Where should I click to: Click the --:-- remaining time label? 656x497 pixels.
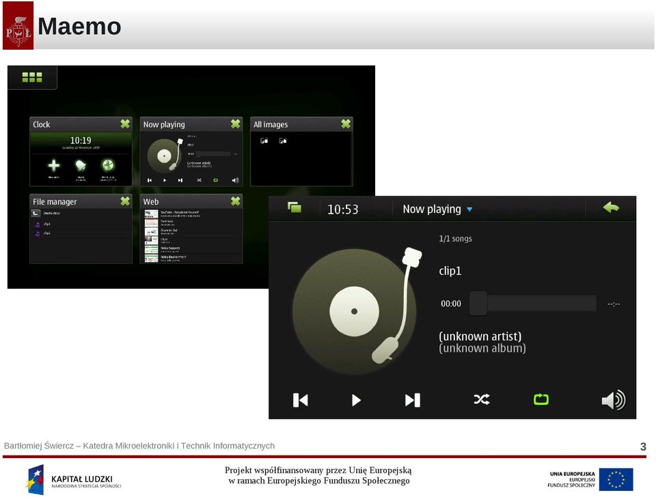tap(614, 304)
